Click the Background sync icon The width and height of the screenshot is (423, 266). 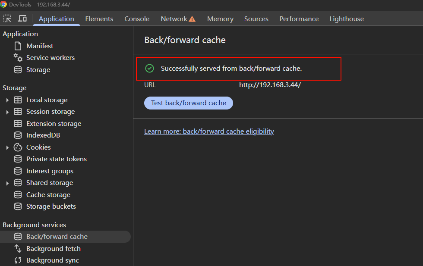click(x=18, y=260)
